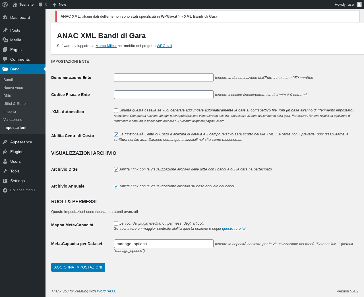Open the Pages menu label

click(16, 50)
